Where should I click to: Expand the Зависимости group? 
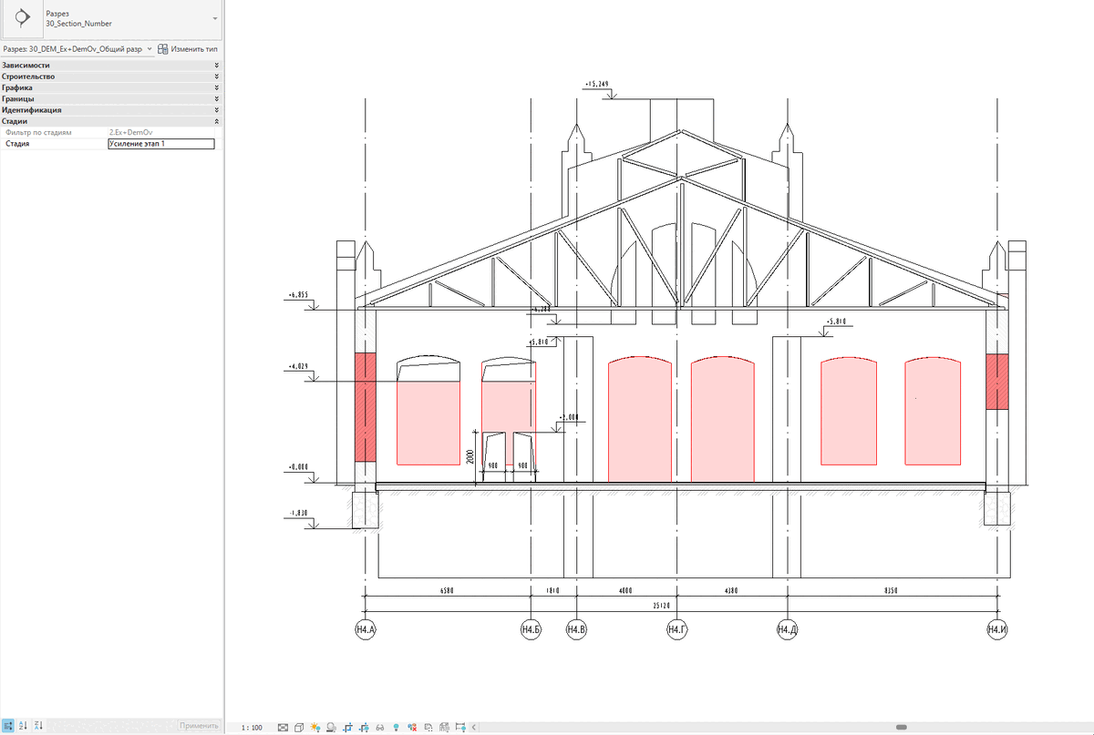pyautogui.click(x=110, y=66)
